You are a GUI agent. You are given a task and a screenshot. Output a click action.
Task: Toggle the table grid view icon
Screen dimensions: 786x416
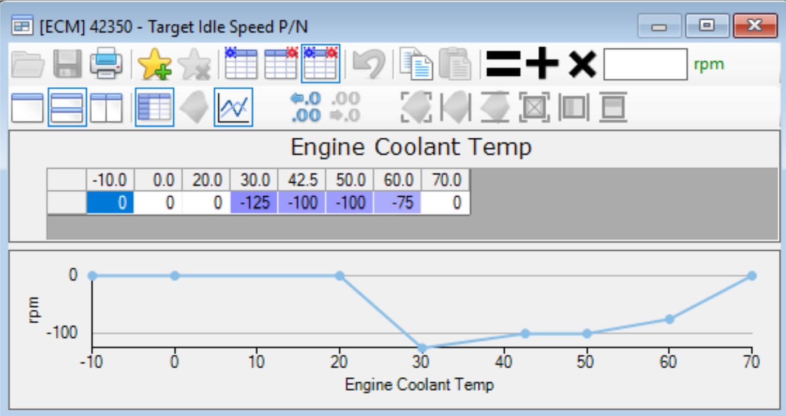click(155, 107)
